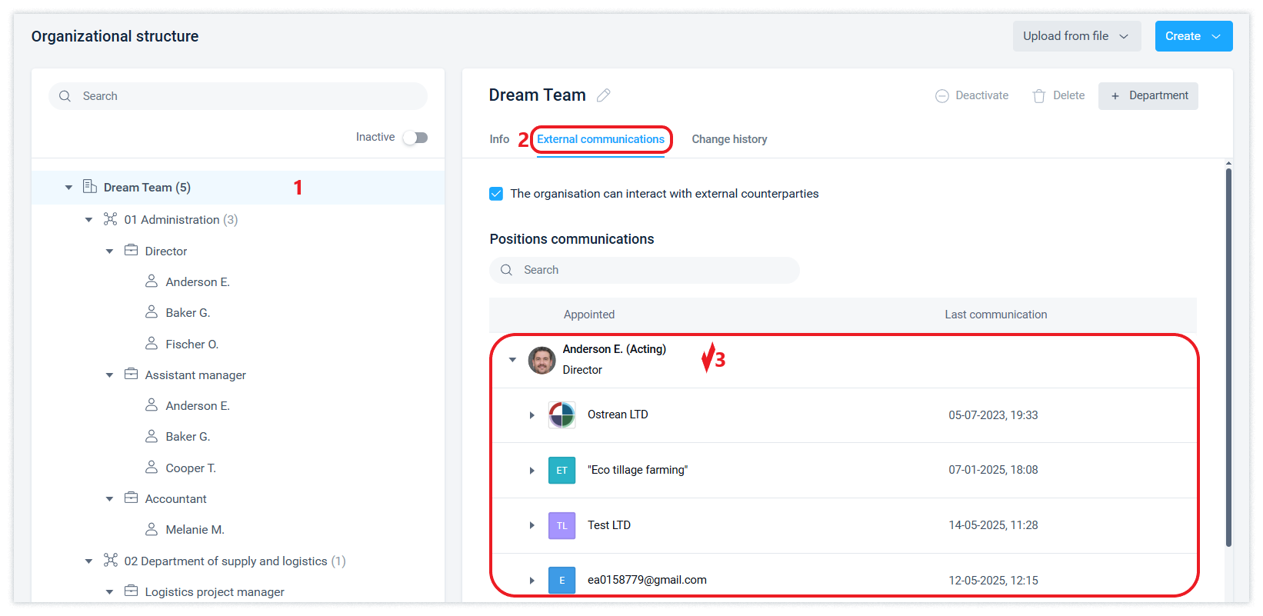Switch to the Info tab
Image resolution: width=1263 pixels, height=616 pixels.
tap(499, 139)
